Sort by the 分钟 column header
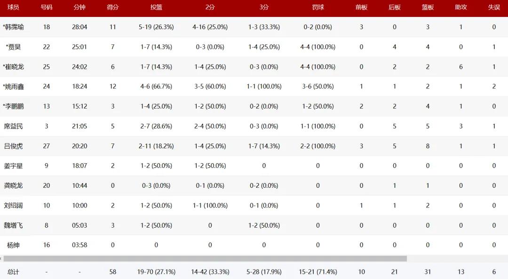 (x=79, y=8)
